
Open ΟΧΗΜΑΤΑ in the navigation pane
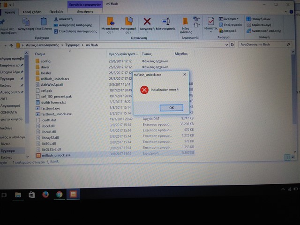tap(8, 112)
